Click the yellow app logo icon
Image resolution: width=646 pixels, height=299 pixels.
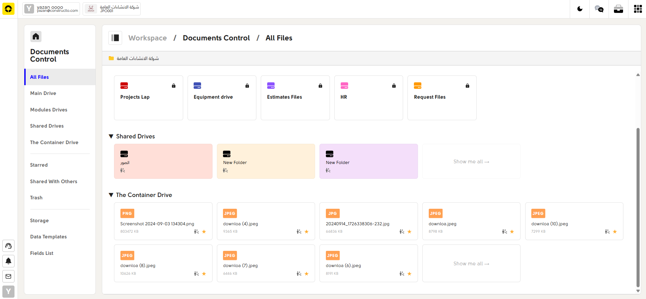(8, 9)
